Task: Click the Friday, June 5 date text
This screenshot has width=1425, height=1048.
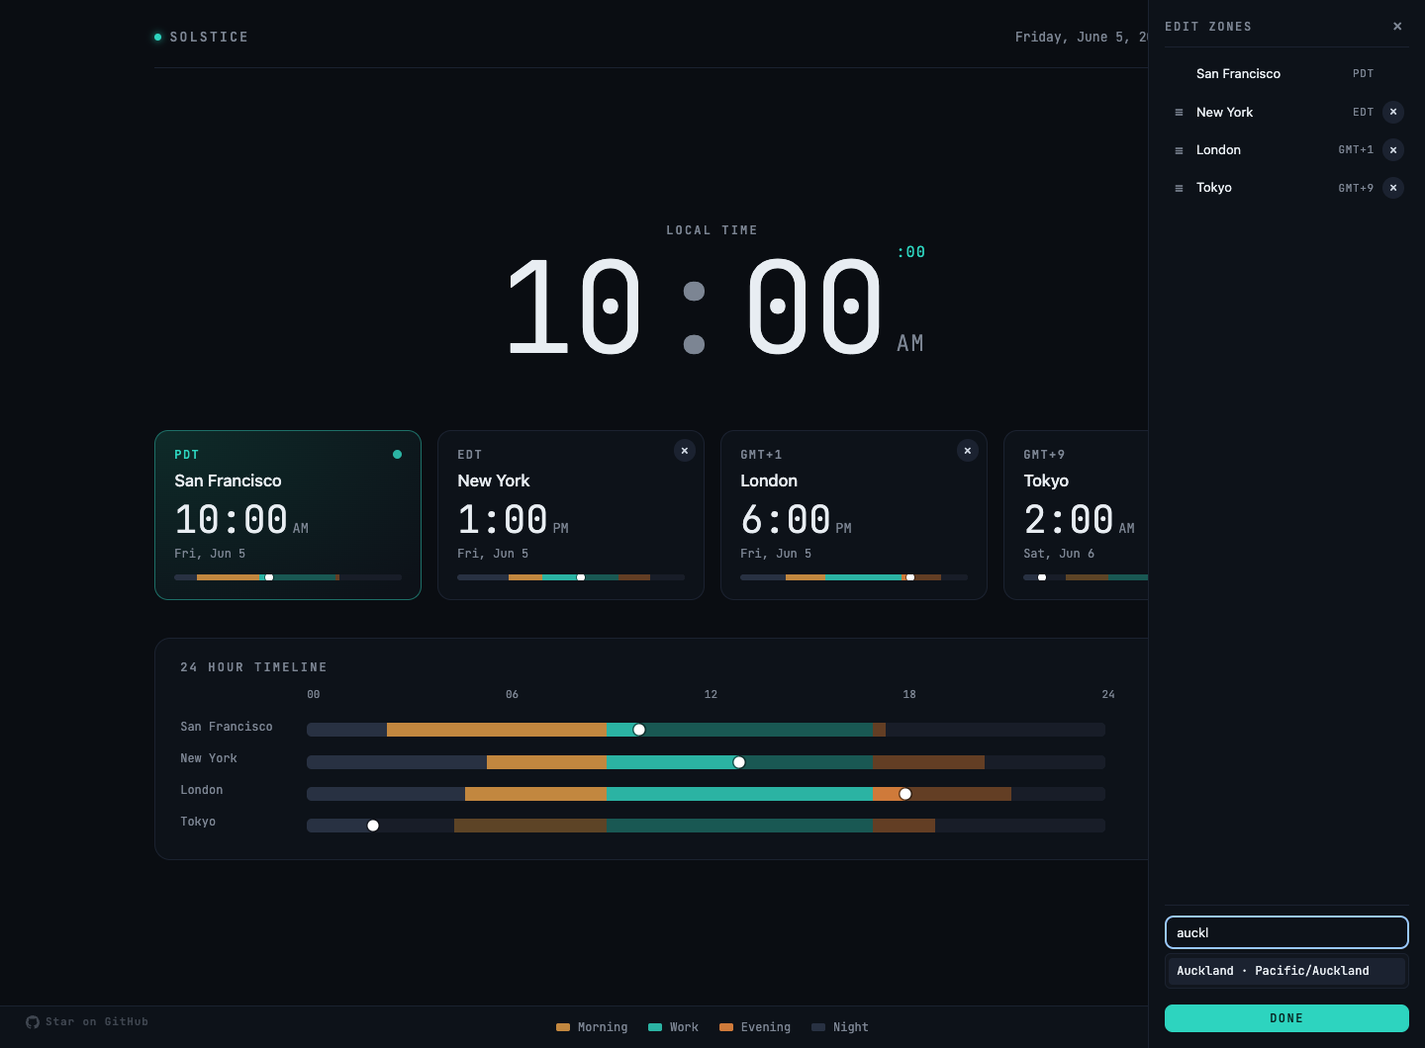Action: tap(1081, 37)
